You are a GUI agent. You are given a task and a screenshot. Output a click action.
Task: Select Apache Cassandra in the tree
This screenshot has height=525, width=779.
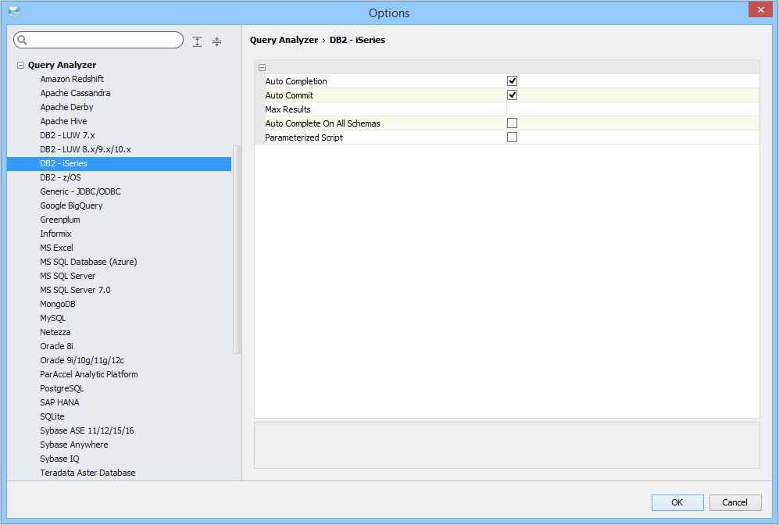(x=75, y=93)
